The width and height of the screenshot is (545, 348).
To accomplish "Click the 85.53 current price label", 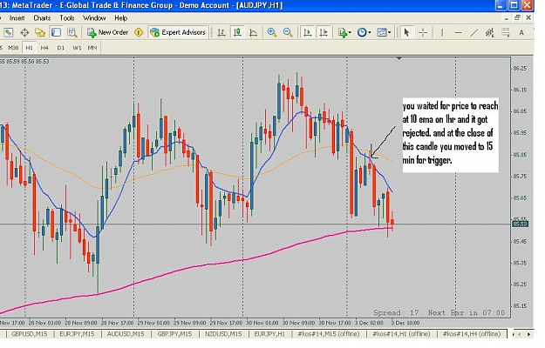I will (x=521, y=224).
